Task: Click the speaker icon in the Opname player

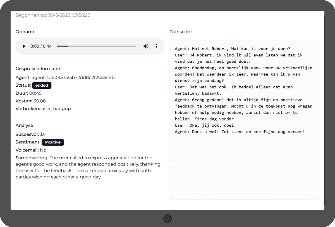Action: 146,46
